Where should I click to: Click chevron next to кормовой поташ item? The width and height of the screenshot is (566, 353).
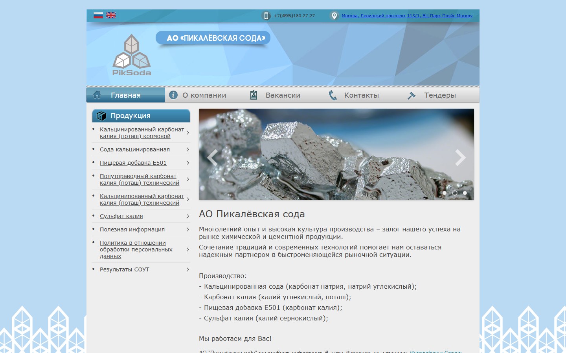(x=188, y=133)
